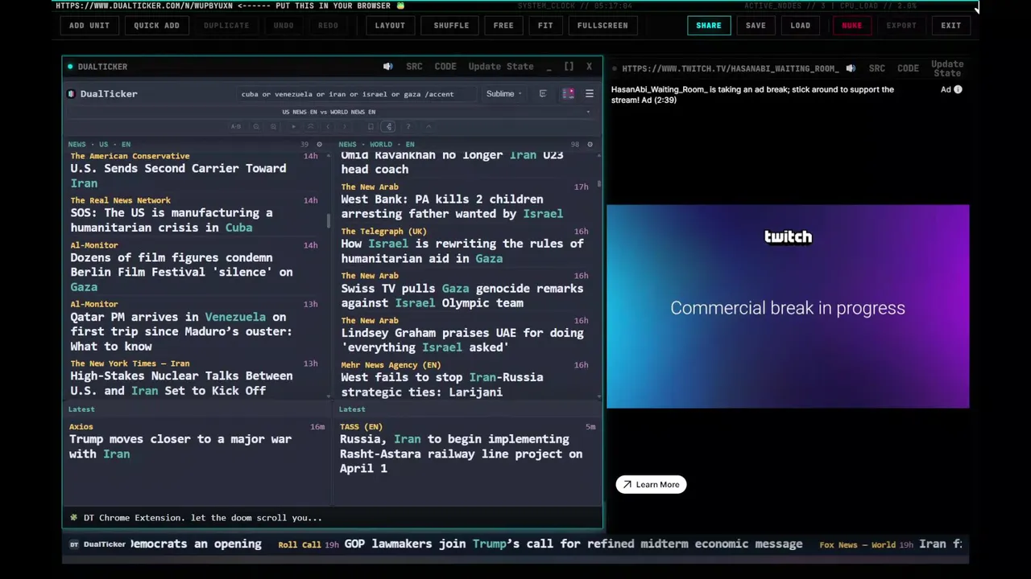Open latest Axios story 'Trump moves closer to a major war'
1031x579 pixels.
point(180,446)
